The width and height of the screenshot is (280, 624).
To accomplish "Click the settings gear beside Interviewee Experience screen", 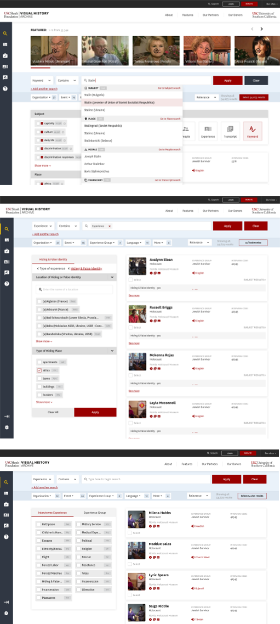I will (x=5, y=613).
